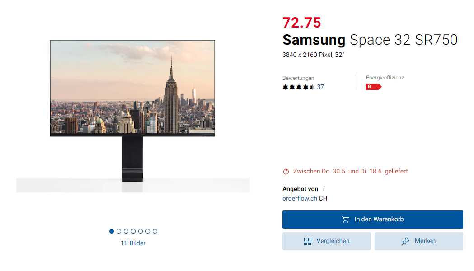Jump to the fifth image carousel dot
Viewport: 474px width, 271px height.
pyautogui.click(x=141, y=231)
